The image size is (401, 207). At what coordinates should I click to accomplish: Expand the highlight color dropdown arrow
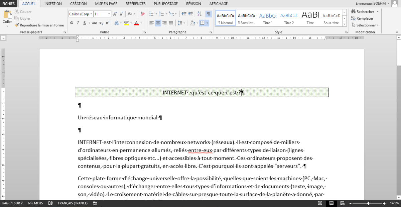(131, 23)
